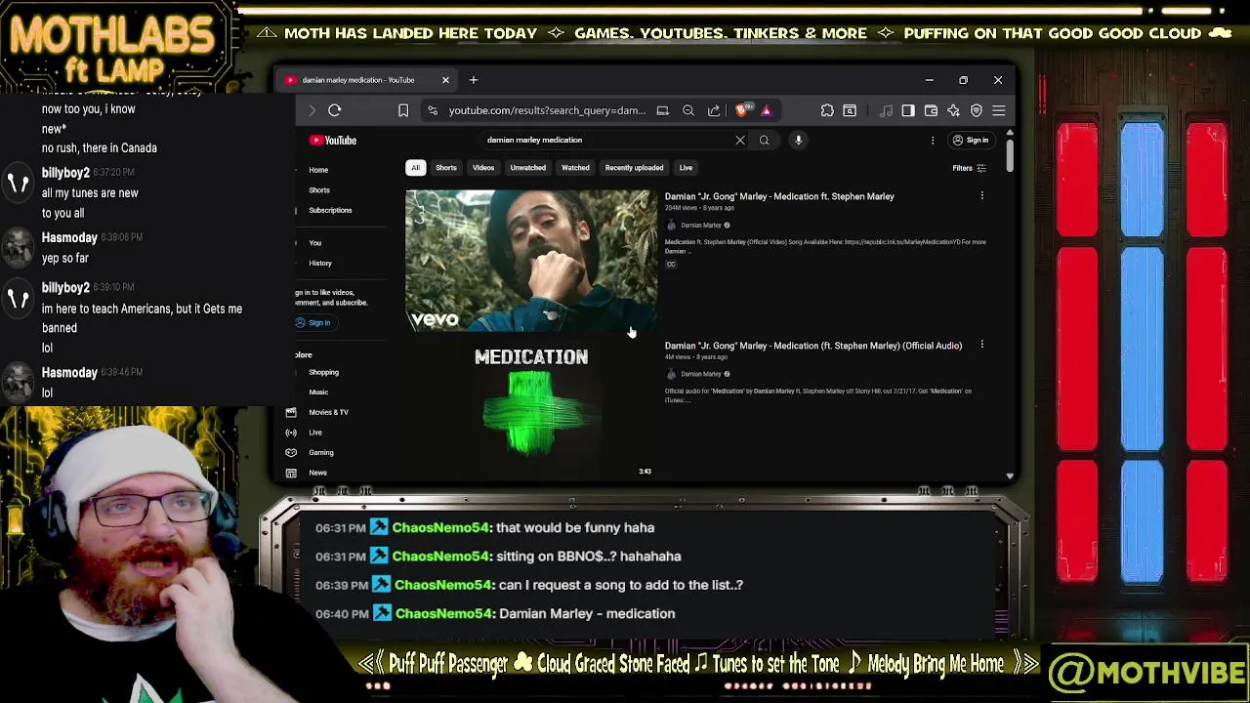This screenshot has width=1250, height=703.
Task: Open Shorts in YouTube sidebar
Action: click(x=319, y=190)
